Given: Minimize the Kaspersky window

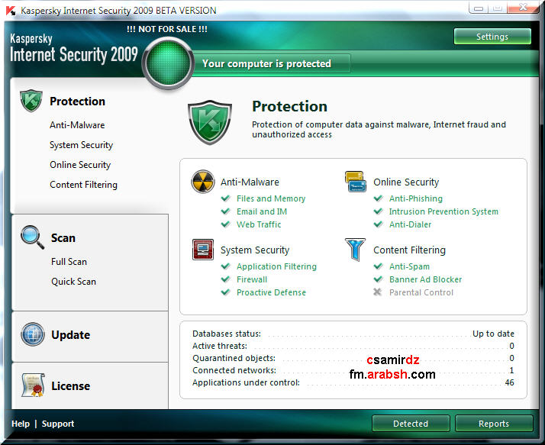Looking at the screenshot, I should pyautogui.click(x=479, y=8).
